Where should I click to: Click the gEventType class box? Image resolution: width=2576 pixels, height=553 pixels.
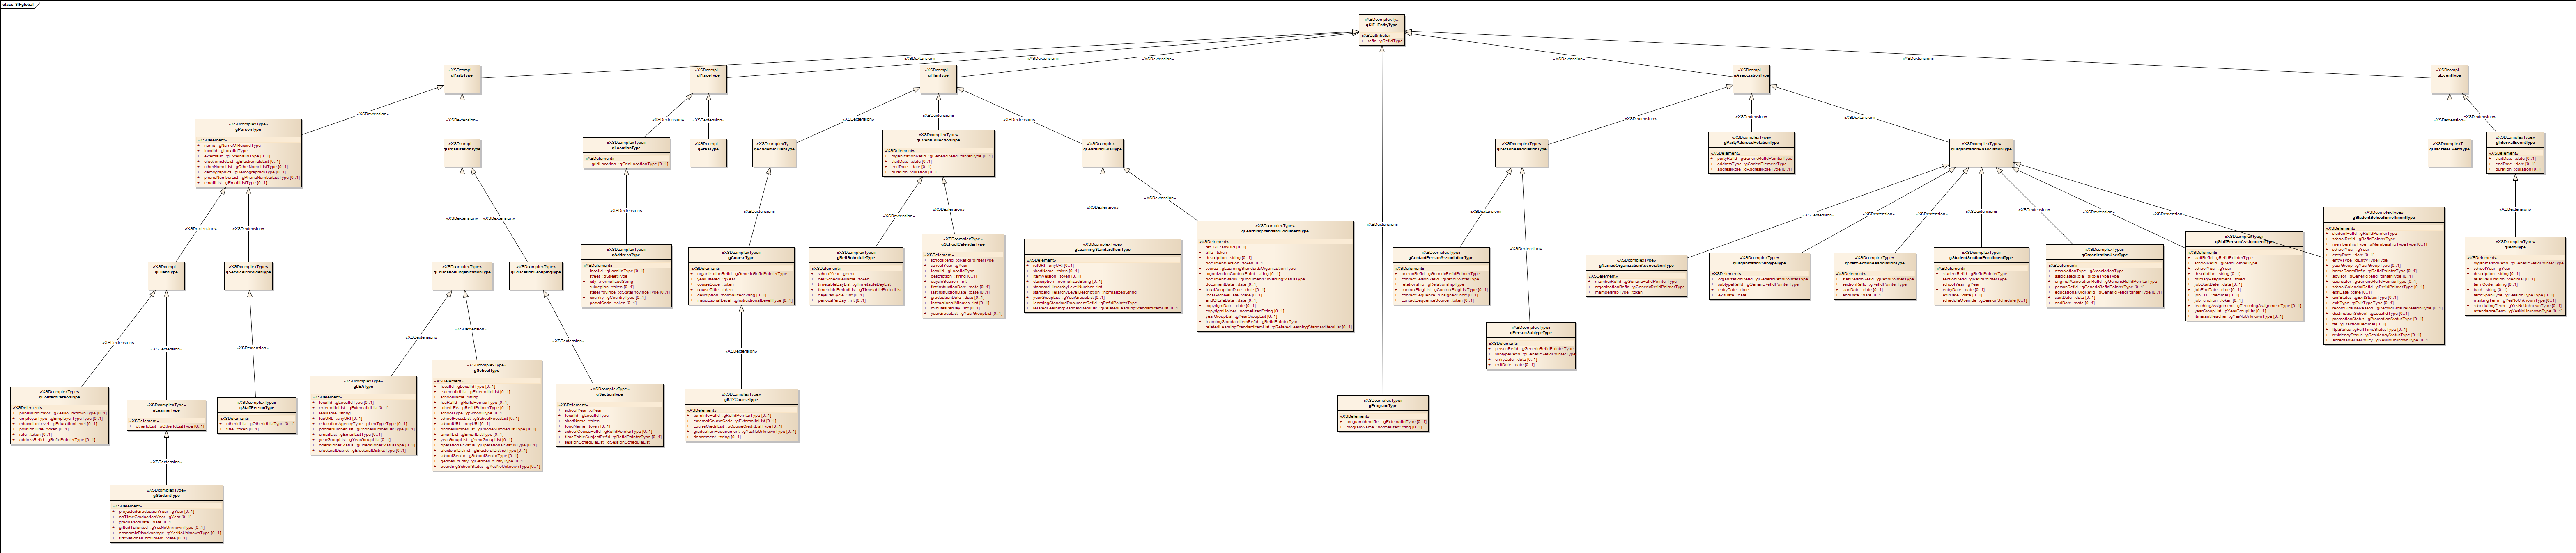click(x=2449, y=79)
